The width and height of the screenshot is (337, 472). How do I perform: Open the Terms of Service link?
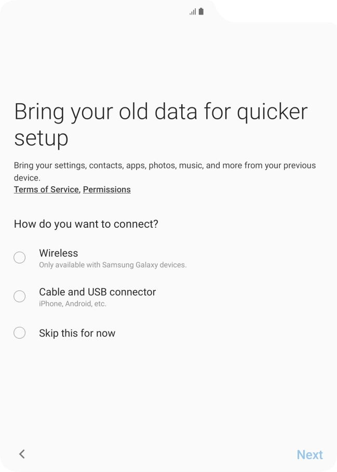(x=46, y=189)
